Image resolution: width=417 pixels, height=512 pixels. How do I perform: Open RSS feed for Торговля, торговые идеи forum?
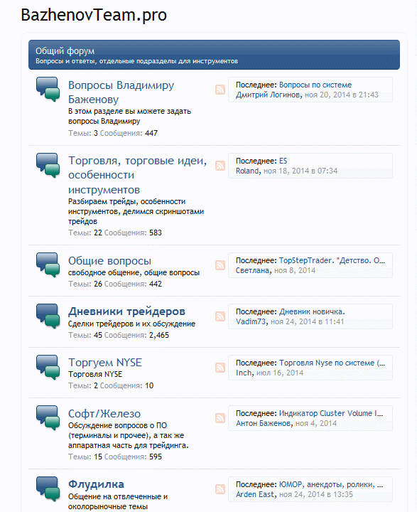coord(220,166)
